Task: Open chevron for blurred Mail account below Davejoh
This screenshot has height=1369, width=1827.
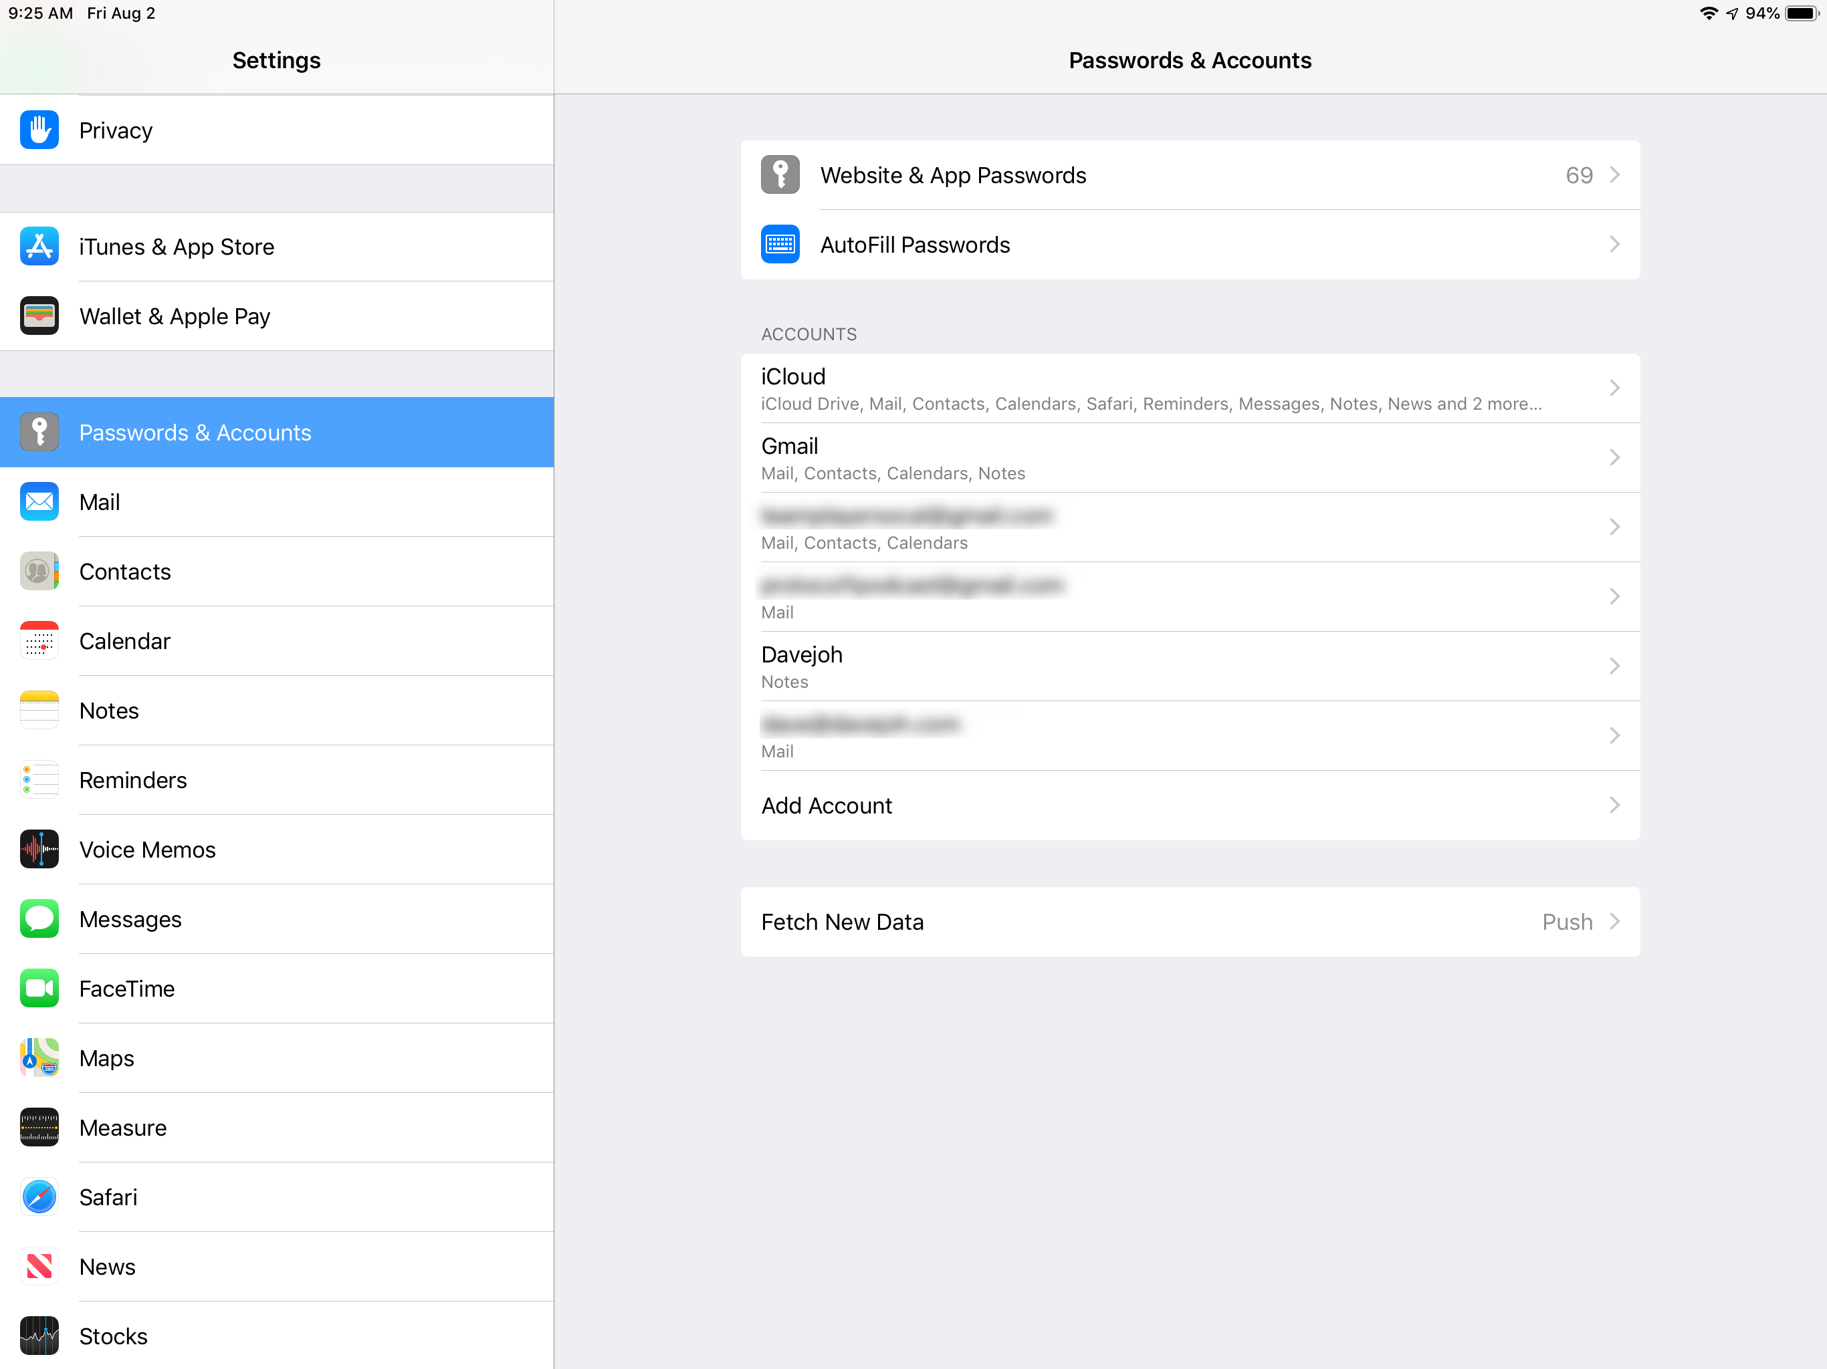Action: coord(1615,736)
